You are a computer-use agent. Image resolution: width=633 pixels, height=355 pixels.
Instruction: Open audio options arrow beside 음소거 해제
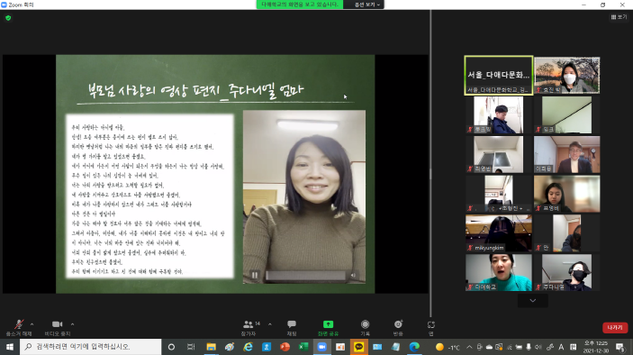[32, 324]
